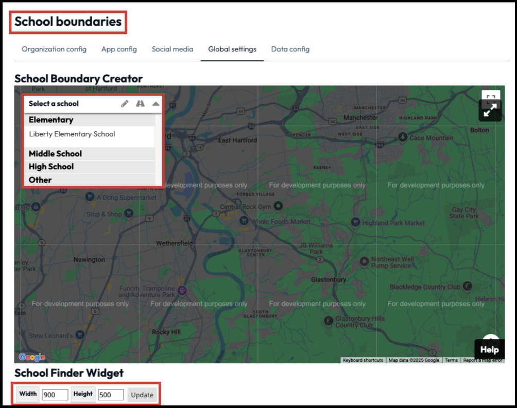Toggle fullscreen mode on the map
This screenshot has height=408, width=517.
(489, 110)
